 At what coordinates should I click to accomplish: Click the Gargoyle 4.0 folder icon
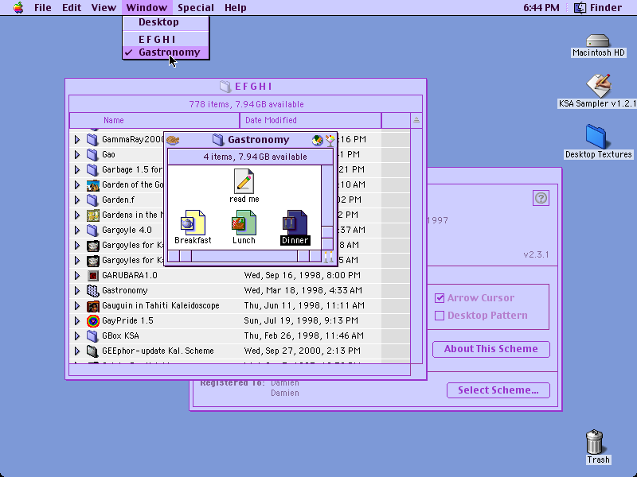point(93,230)
